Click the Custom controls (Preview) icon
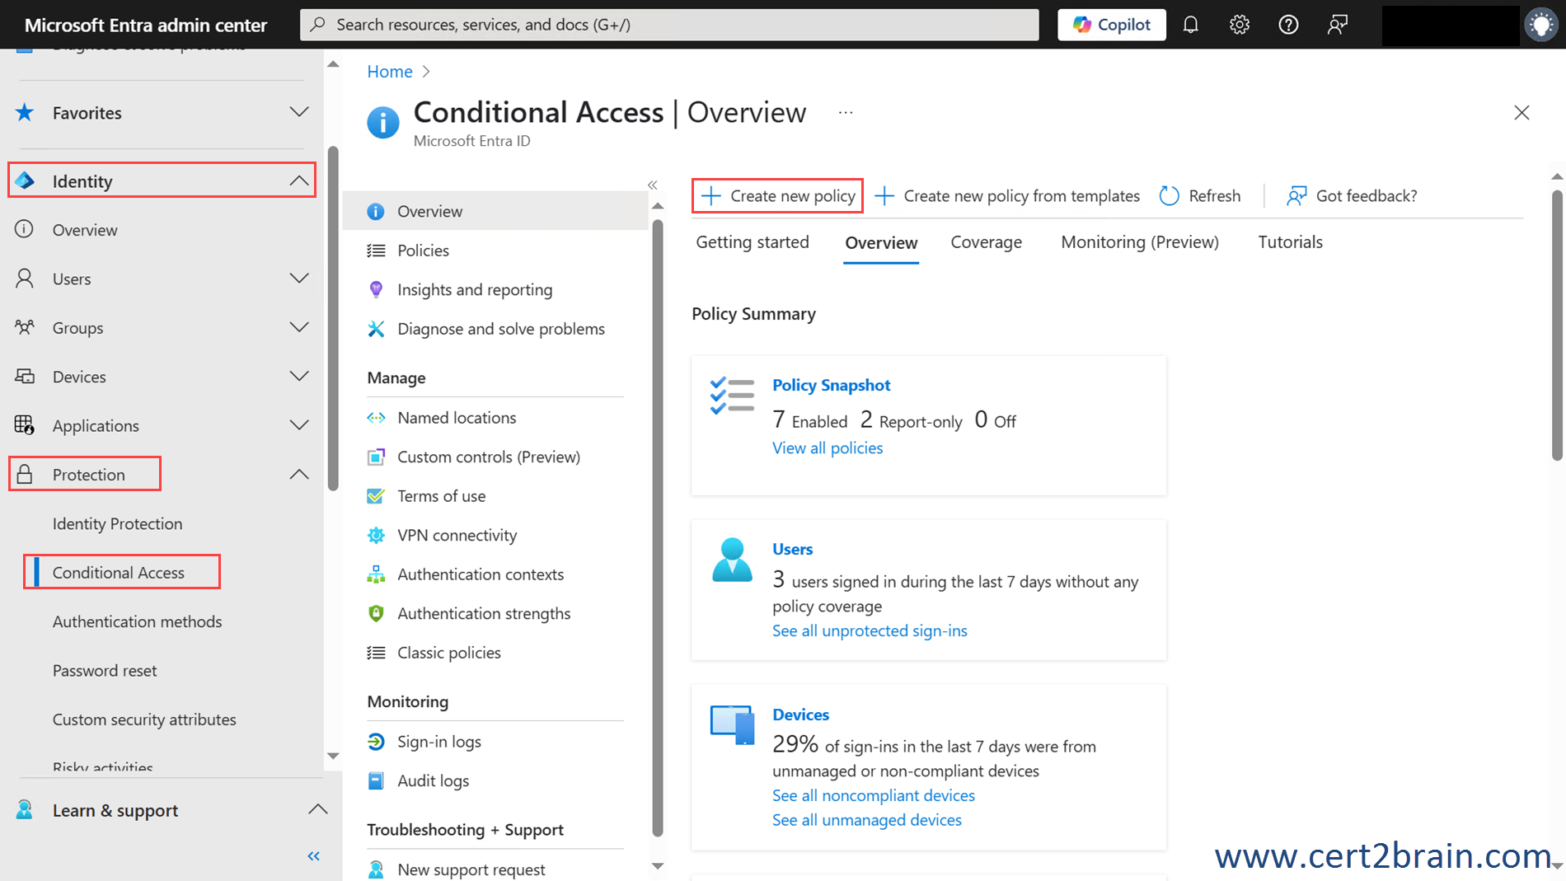Viewport: 1566px width, 881px height. (376, 457)
